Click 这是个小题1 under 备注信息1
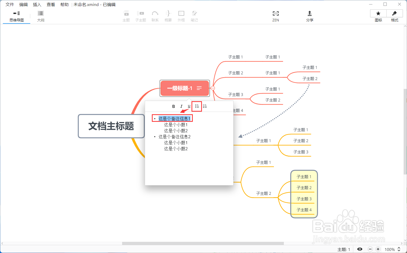 (x=176, y=125)
